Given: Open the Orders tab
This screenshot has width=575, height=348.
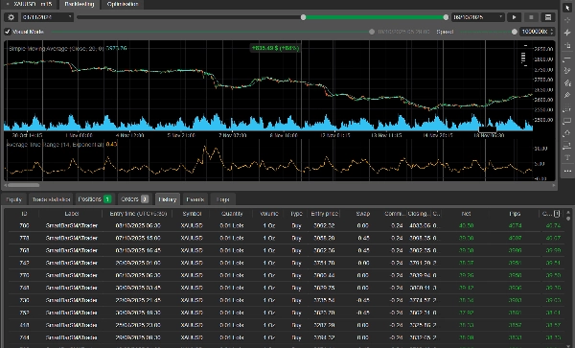Looking at the screenshot, I should [134, 199].
